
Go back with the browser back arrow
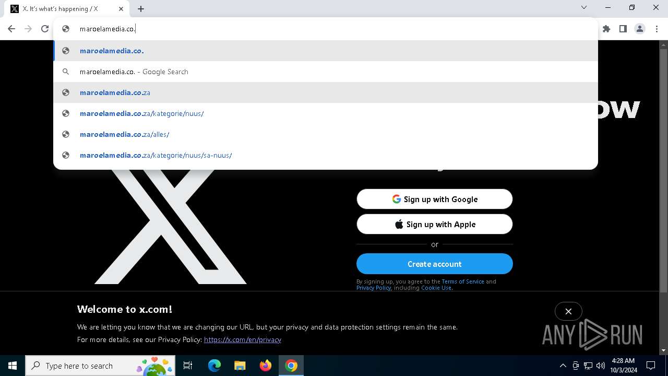click(11, 29)
